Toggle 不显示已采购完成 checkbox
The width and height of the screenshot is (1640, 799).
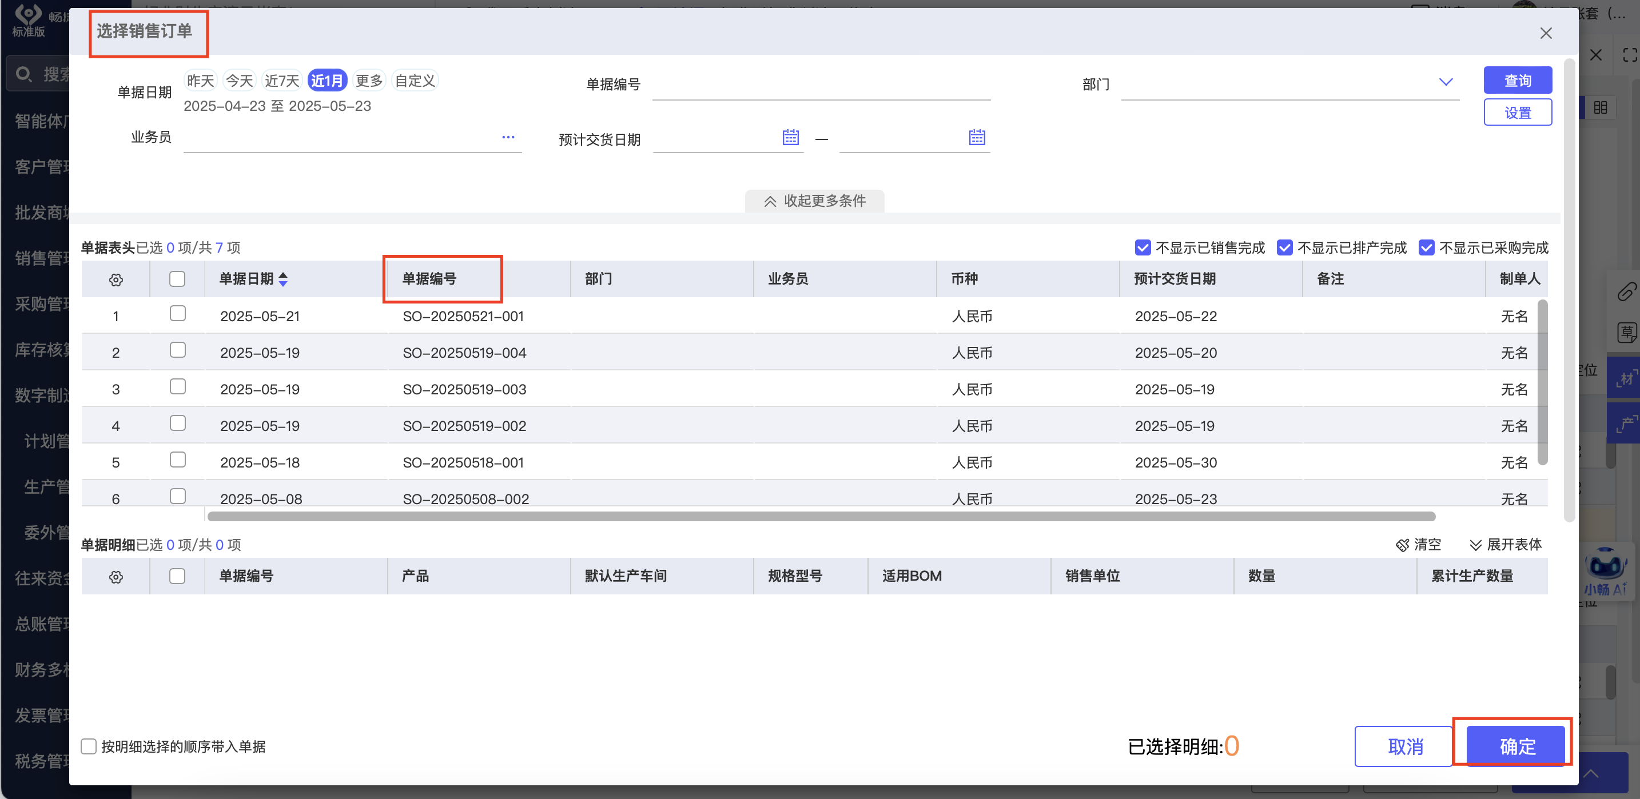[1426, 247]
